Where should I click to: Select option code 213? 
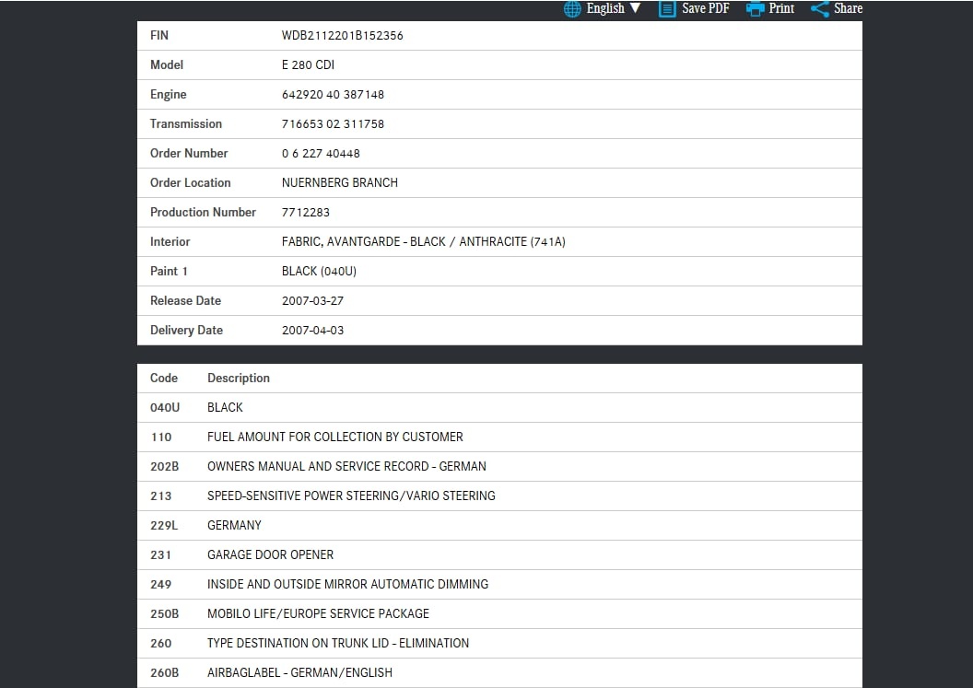[160, 496]
